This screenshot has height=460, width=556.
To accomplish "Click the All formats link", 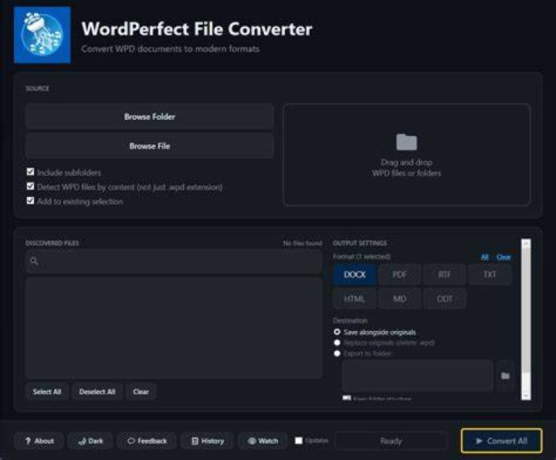I will 484,257.
